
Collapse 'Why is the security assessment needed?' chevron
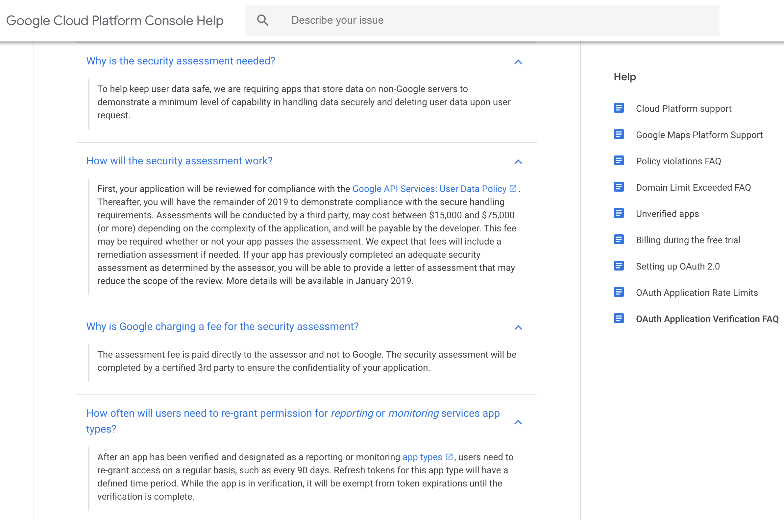(518, 62)
